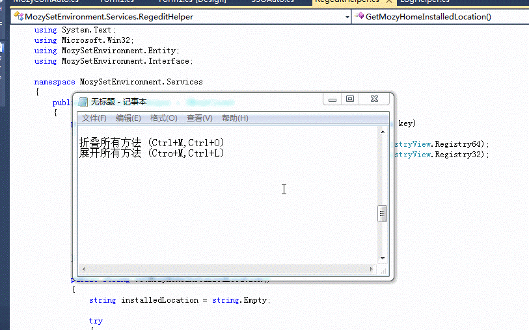529x330 pixels.
Task: Click the Notepad vertical scrollbar thumb
Action: pyautogui.click(x=382, y=214)
